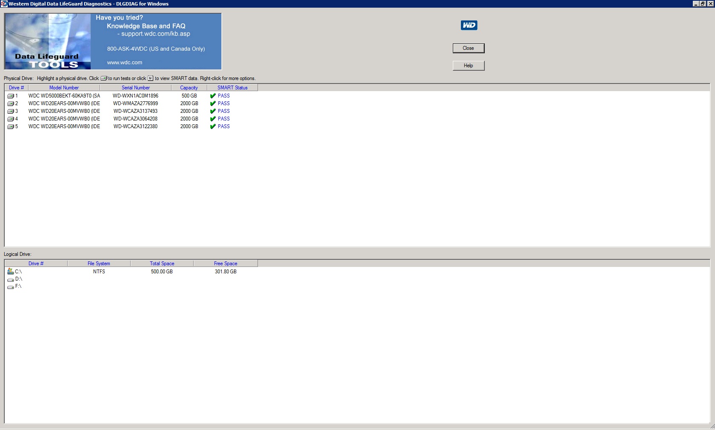Click PASS status for serial WD-WCAZA3064208
Viewport: 715px width, 430px height.
coord(224,119)
